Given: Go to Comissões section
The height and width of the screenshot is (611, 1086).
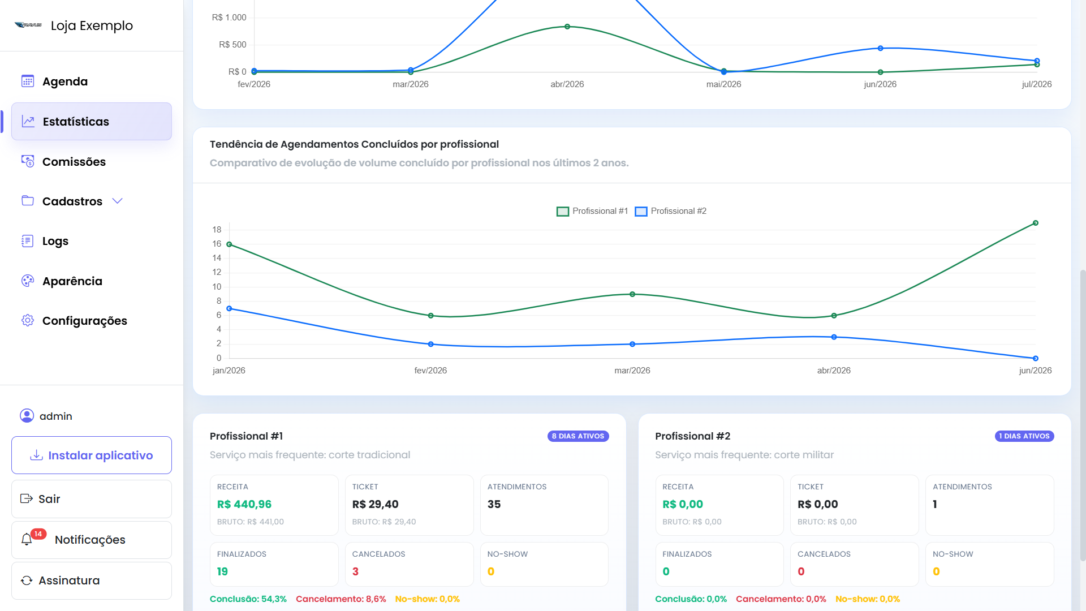Looking at the screenshot, I should pos(92,161).
